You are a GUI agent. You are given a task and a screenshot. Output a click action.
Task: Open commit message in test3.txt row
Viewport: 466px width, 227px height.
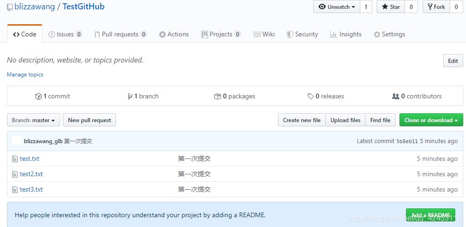coord(195,190)
